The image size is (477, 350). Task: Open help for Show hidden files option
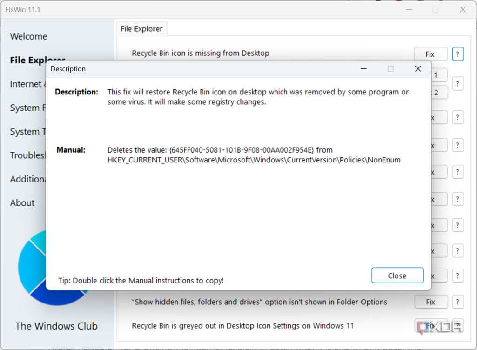pyautogui.click(x=457, y=302)
